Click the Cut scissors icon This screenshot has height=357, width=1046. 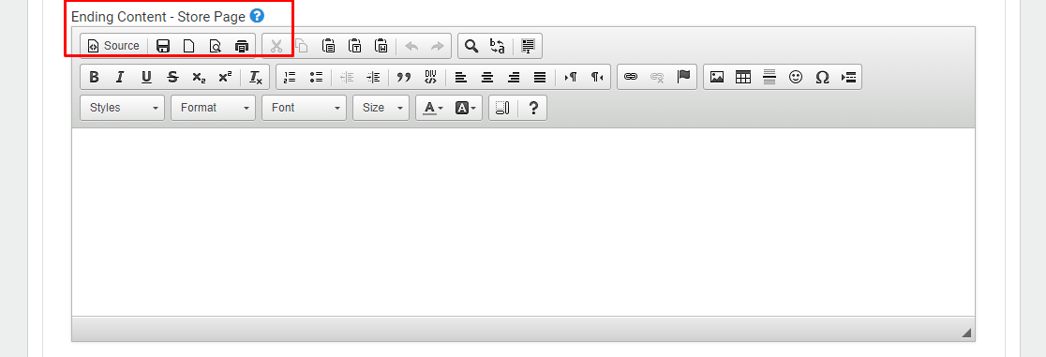coord(276,46)
